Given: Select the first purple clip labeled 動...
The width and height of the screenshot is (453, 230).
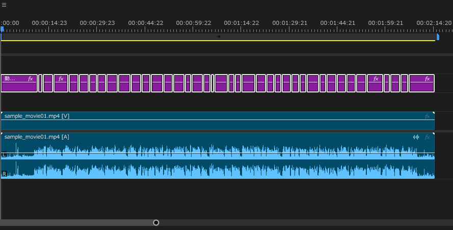Looking at the screenshot, I should [x=19, y=83].
